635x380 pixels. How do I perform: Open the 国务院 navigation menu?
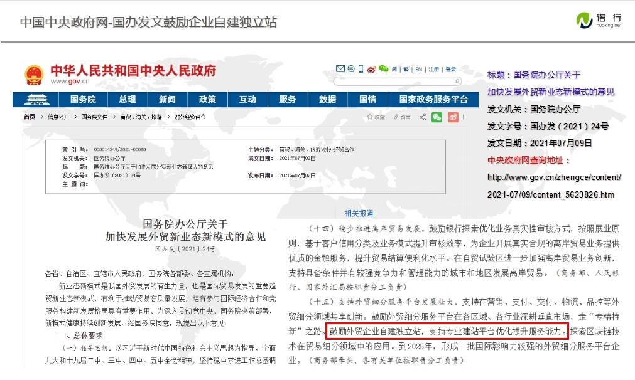83,99
